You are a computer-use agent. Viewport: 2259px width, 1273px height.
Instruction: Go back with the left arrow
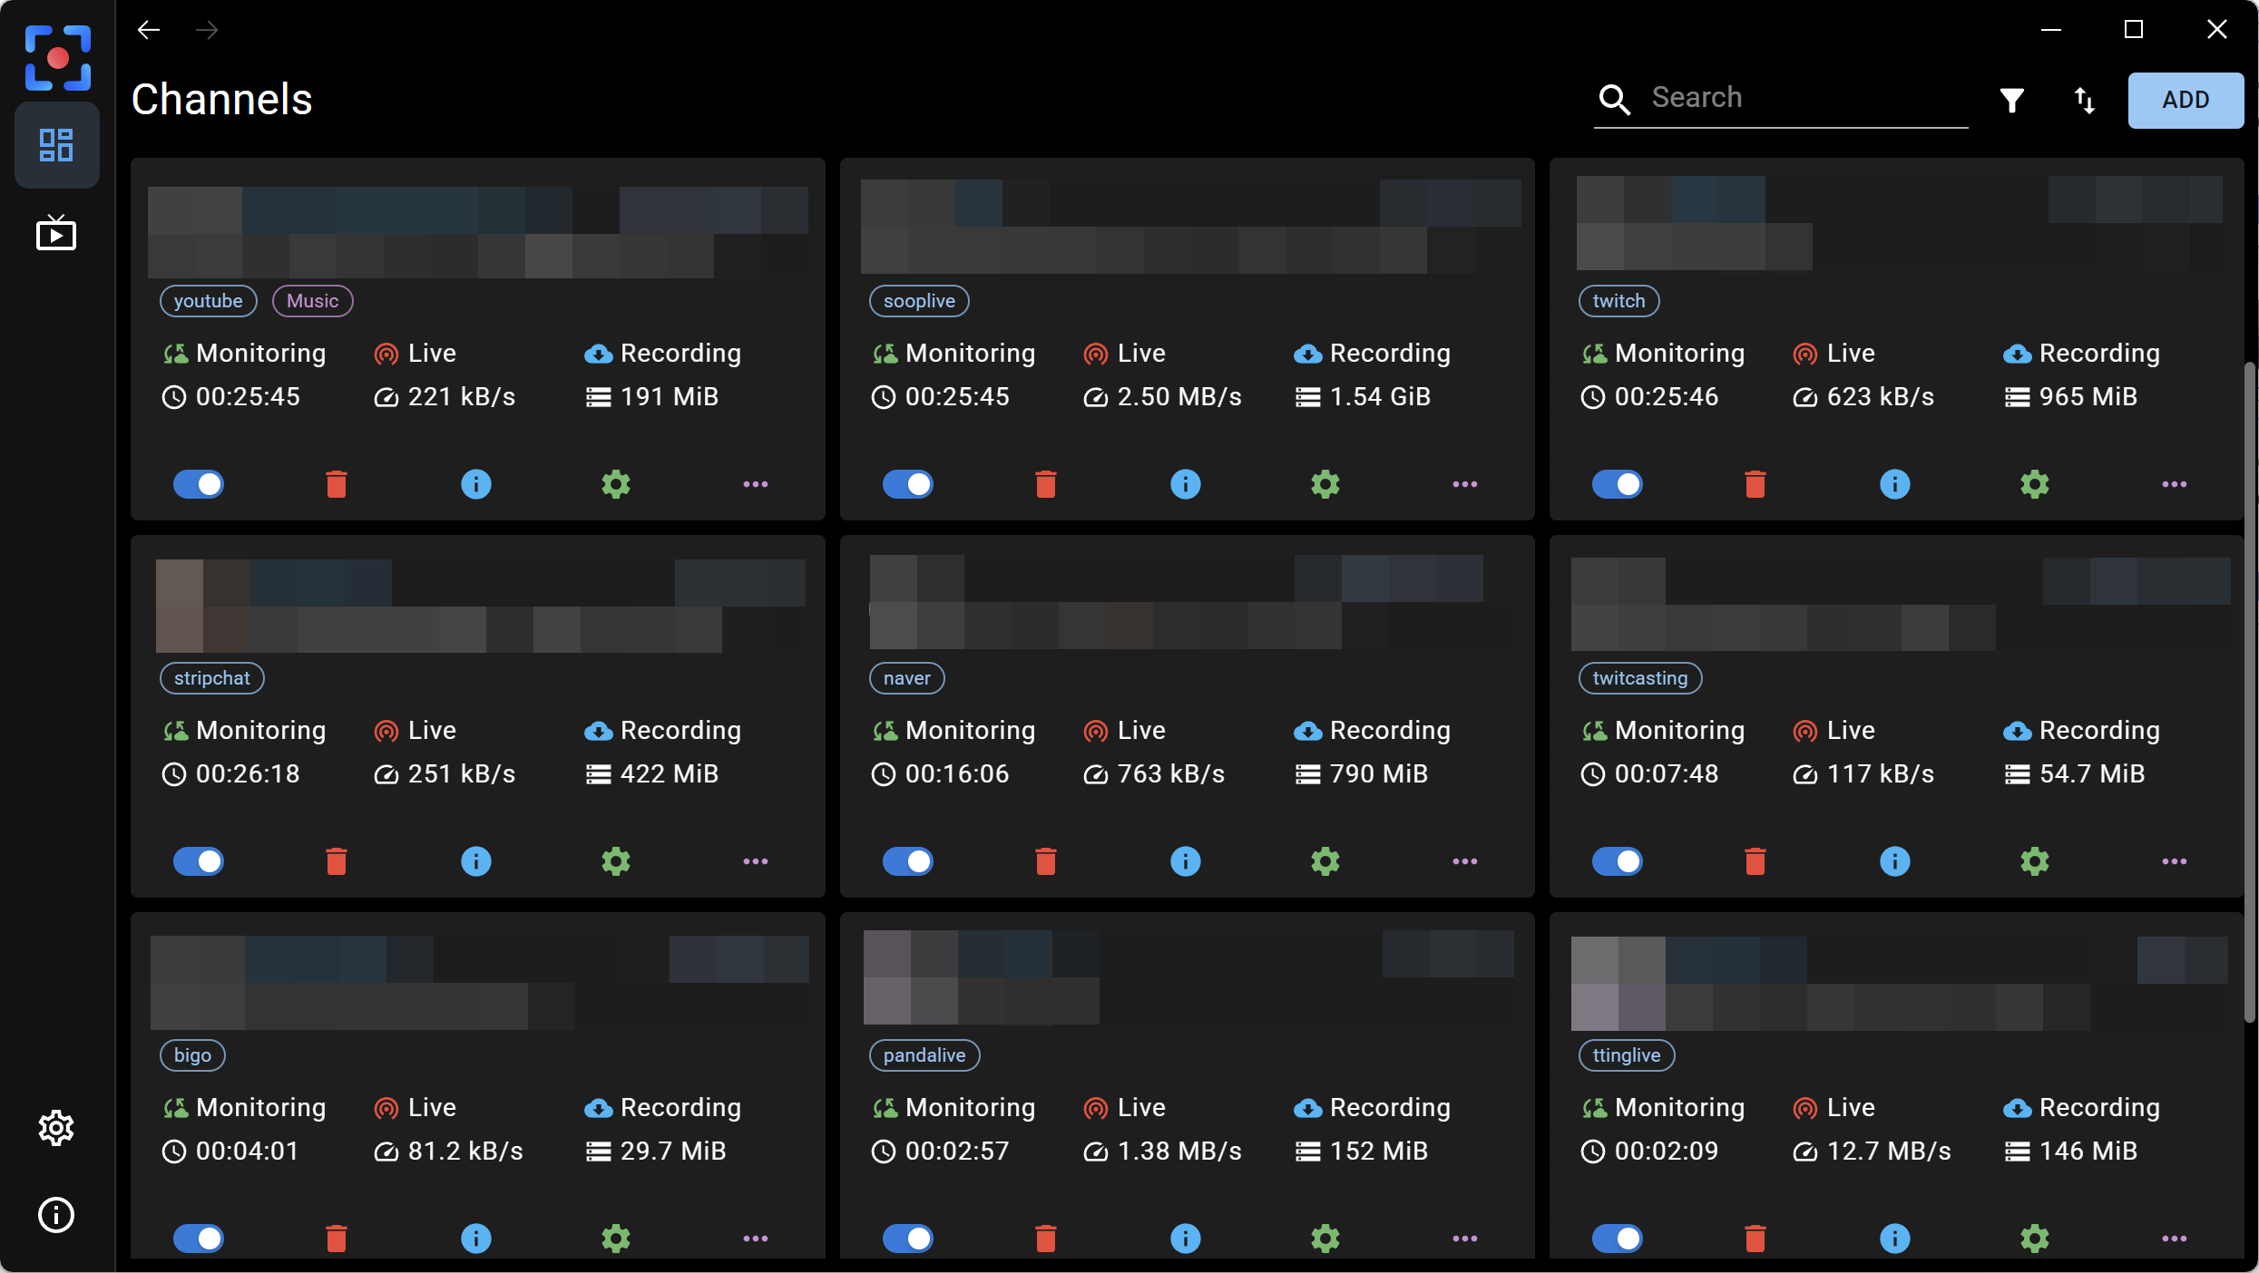[149, 31]
